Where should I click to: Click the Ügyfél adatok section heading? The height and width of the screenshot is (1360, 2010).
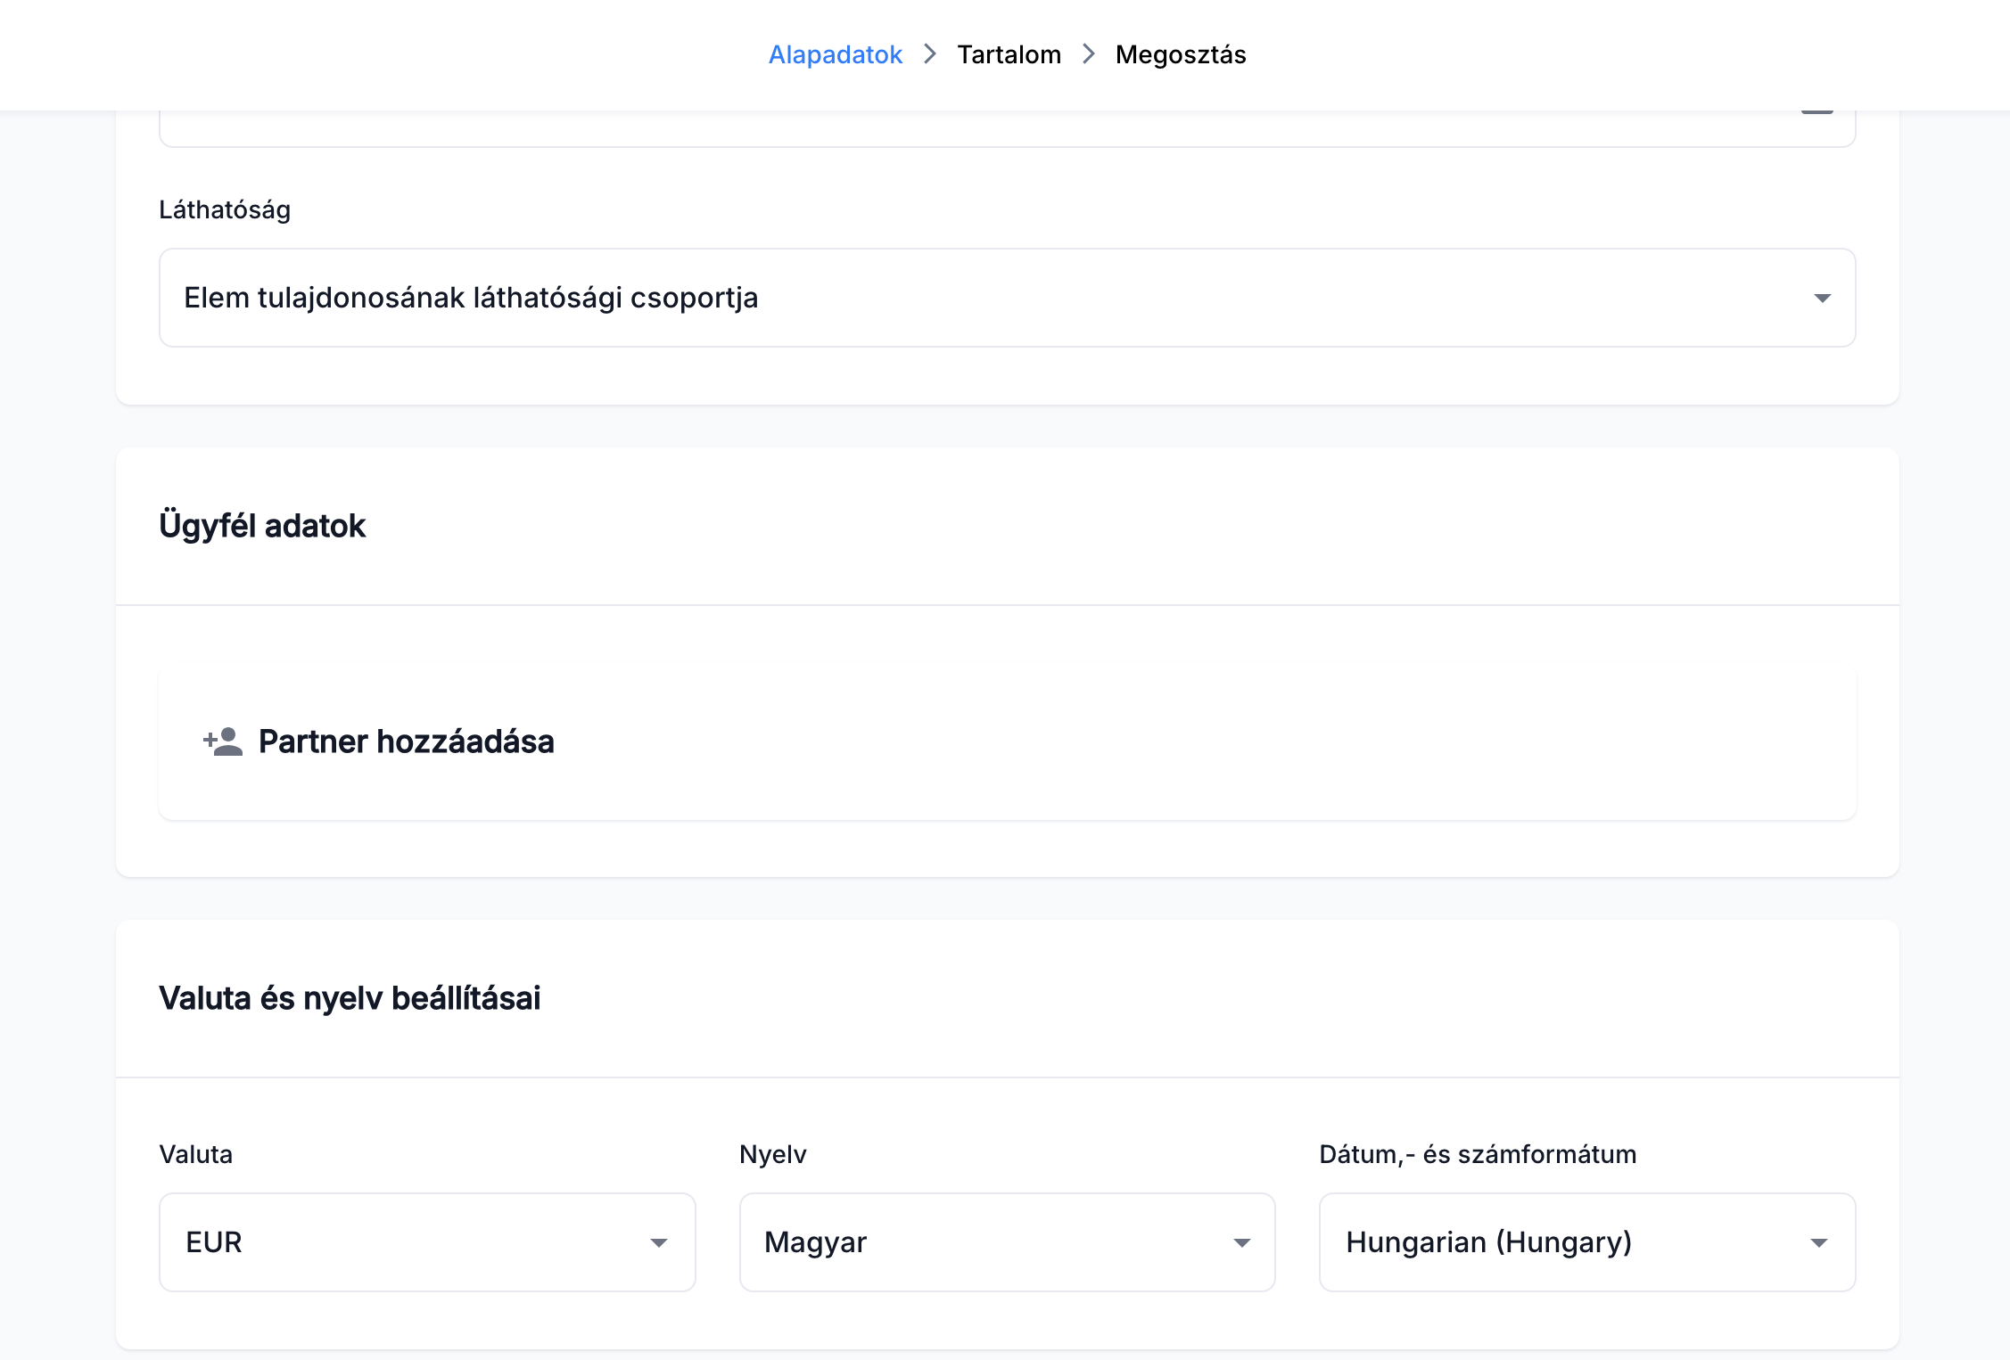[262, 526]
